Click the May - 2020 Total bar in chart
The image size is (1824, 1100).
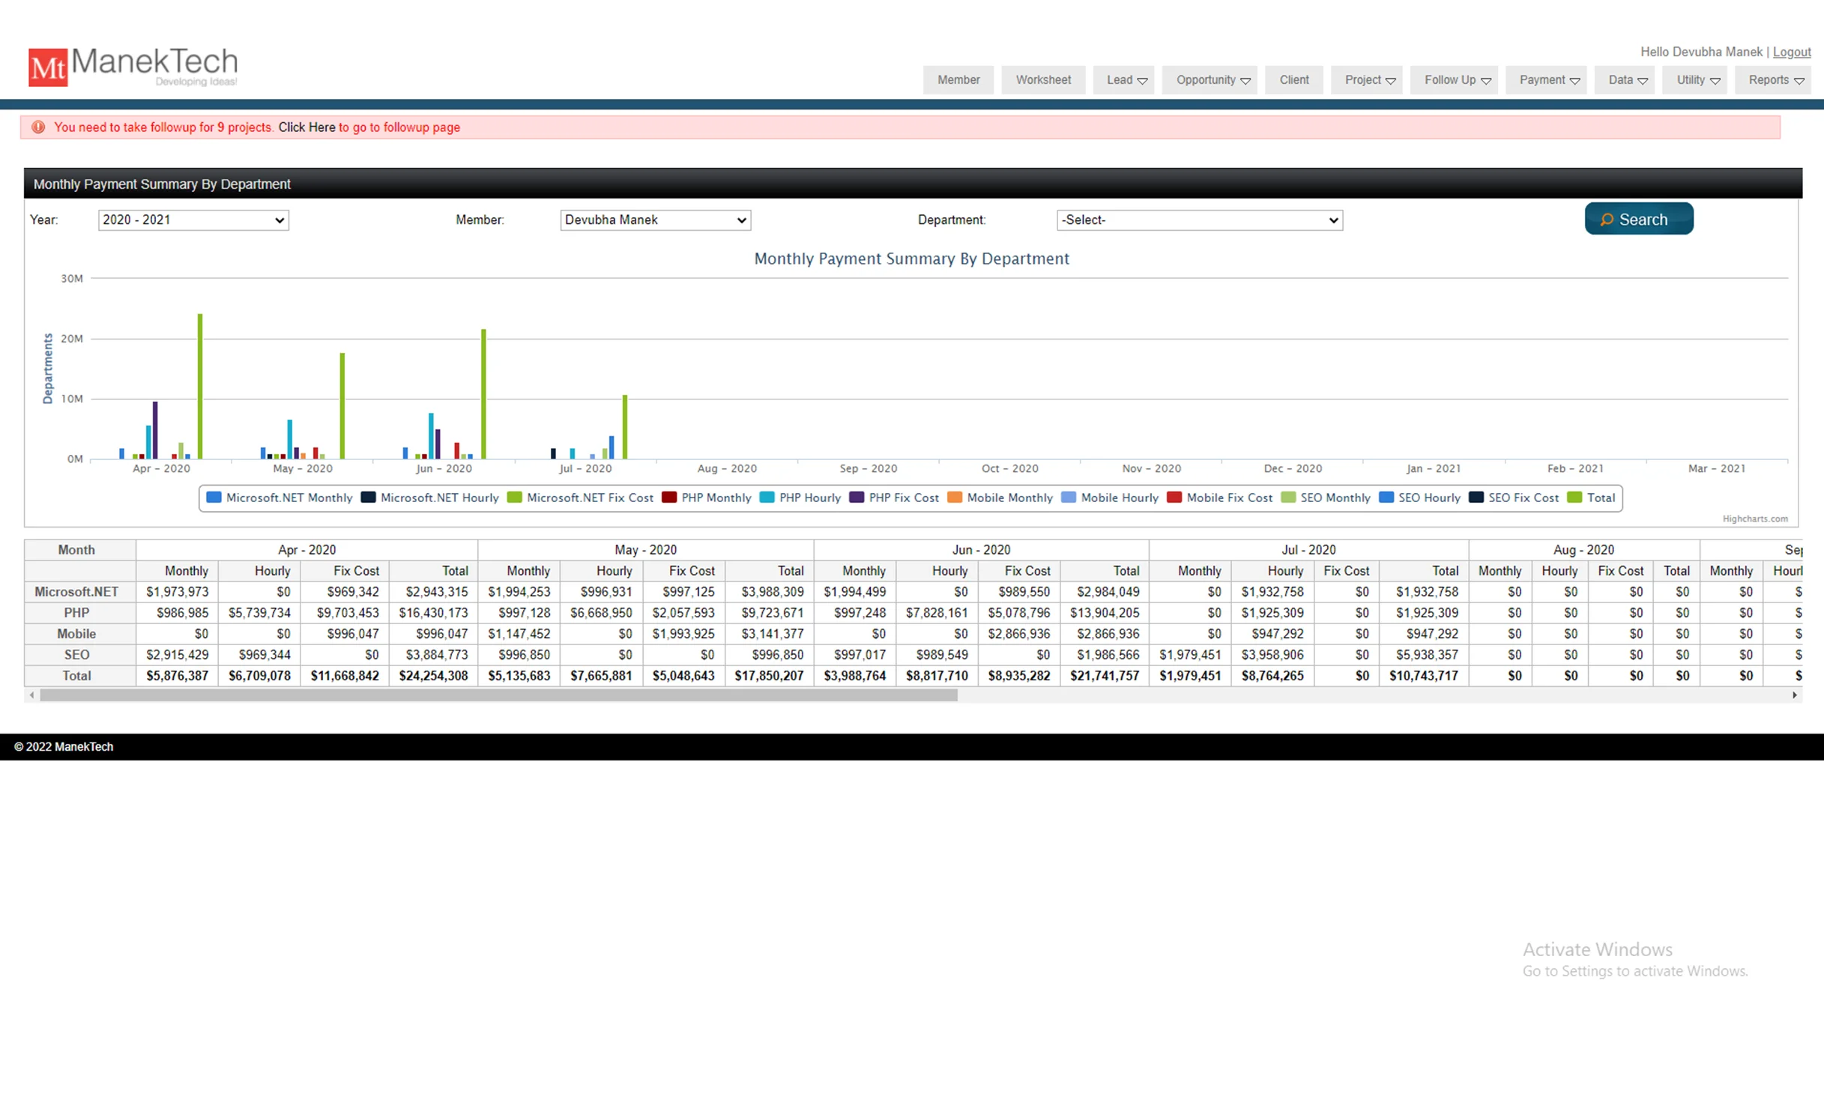(342, 405)
